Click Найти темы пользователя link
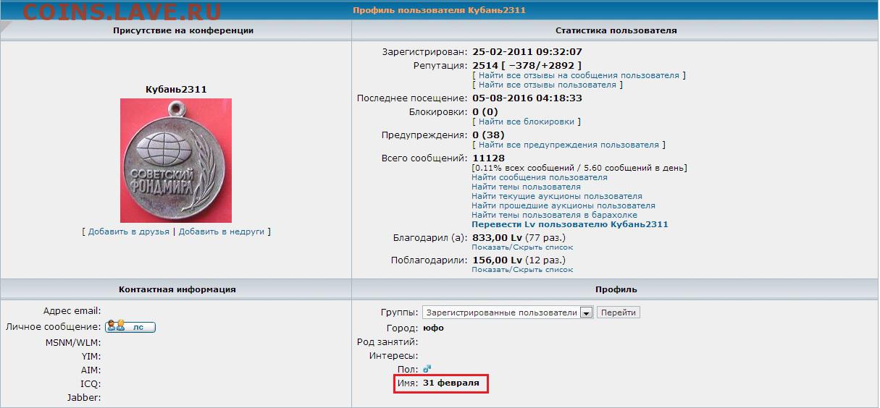Screen dimensions: 880x408 click(526, 187)
